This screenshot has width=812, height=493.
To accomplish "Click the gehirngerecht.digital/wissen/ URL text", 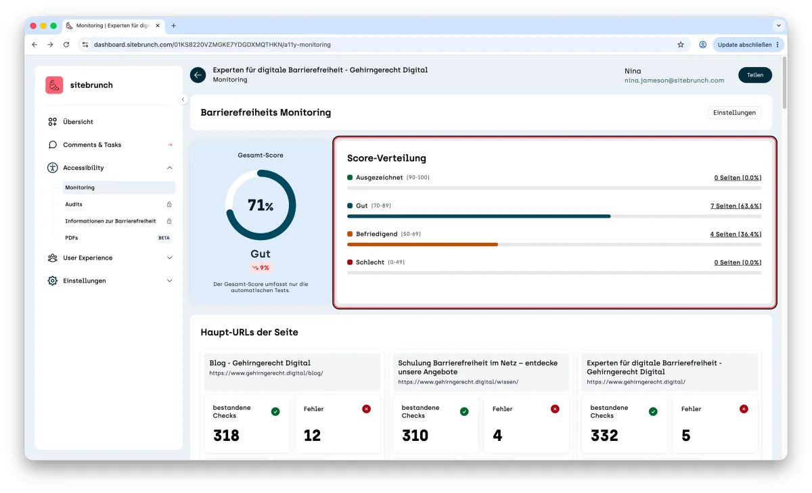I will pos(458,382).
